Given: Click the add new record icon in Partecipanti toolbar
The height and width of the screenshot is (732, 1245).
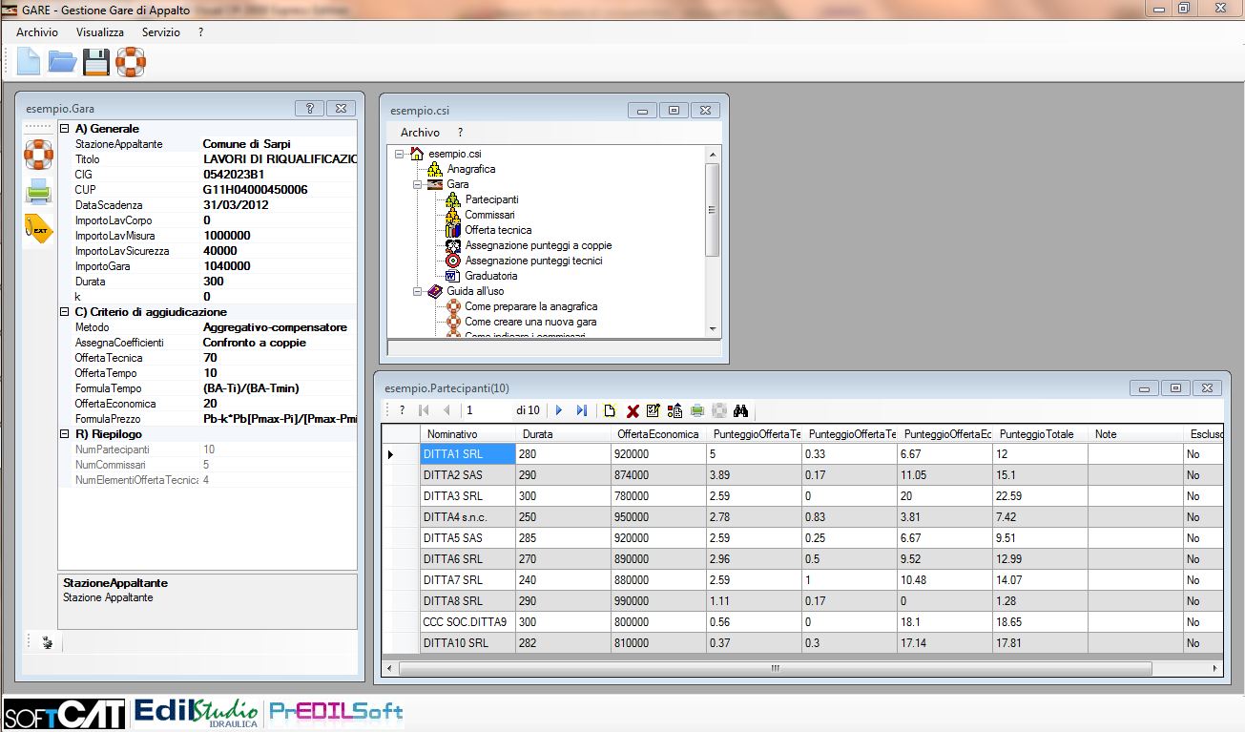Looking at the screenshot, I should click(x=610, y=410).
